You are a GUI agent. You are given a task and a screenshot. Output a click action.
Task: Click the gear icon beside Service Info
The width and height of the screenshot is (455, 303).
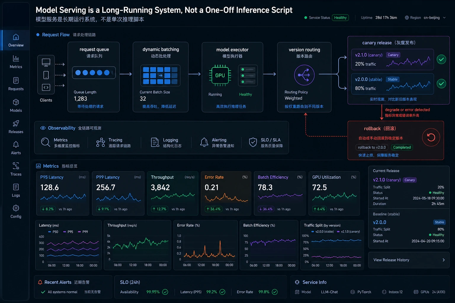297,282
